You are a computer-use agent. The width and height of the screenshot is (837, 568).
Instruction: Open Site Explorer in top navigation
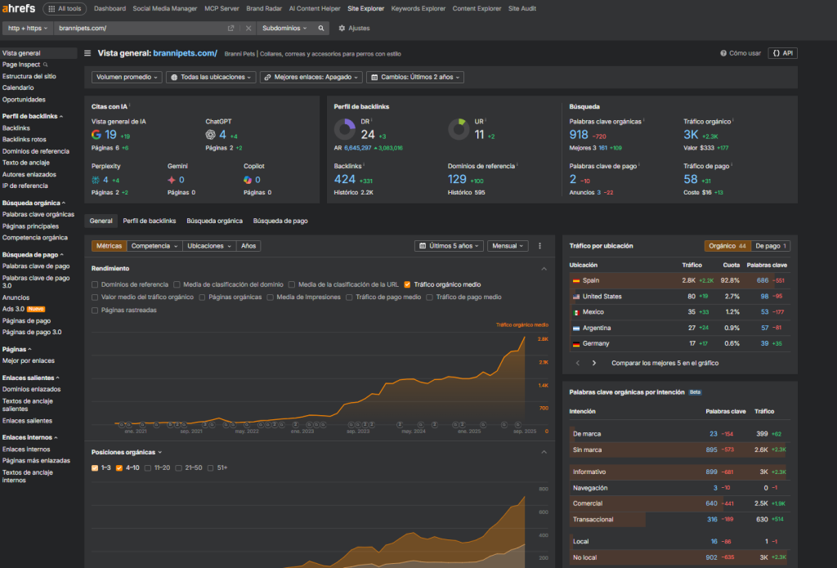click(x=365, y=8)
